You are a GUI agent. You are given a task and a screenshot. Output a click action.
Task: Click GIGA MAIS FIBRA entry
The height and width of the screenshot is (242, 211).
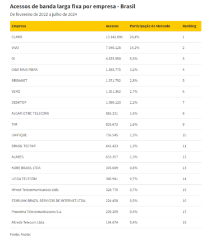[x=25, y=70]
